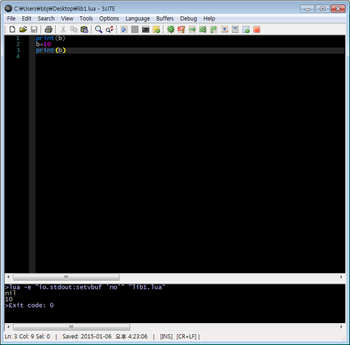Click the calculator-style debug icon
Image resolution: width=350 pixels, height=345 pixels.
pyautogui.click(x=235, y=30)
